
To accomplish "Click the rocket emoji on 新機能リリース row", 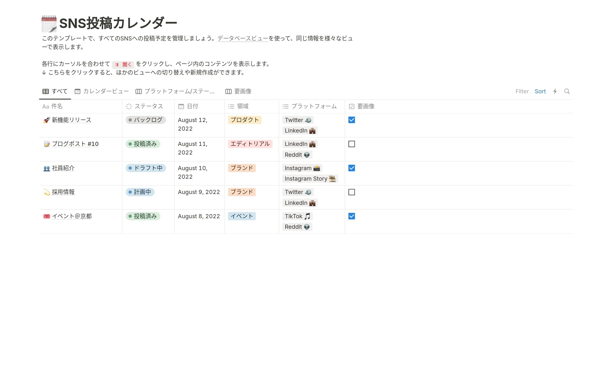I will point(46,120).
